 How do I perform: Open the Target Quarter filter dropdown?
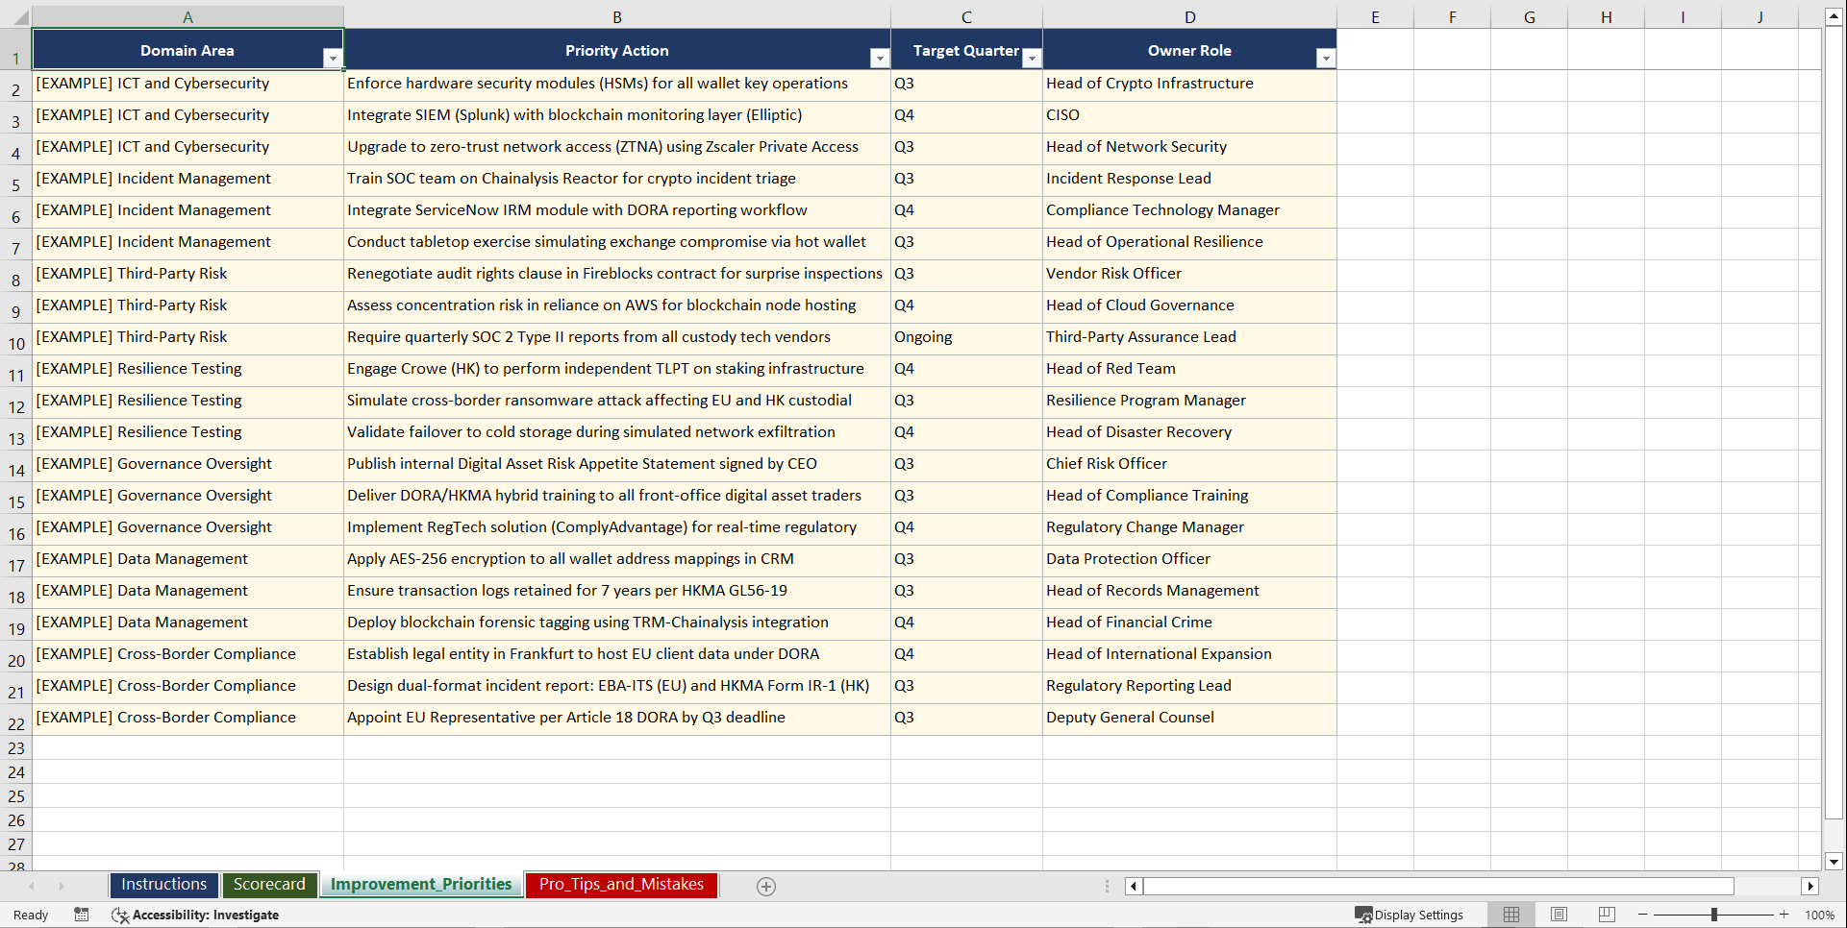pos(1031,59)
